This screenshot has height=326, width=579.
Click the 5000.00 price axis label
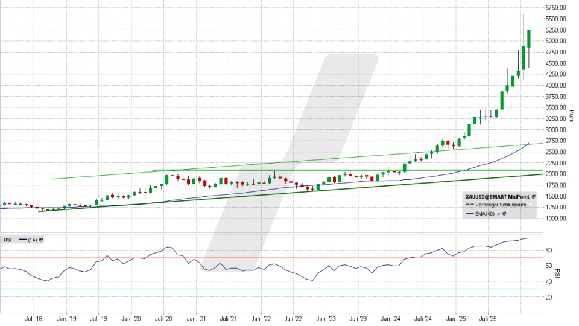point(555,41)
